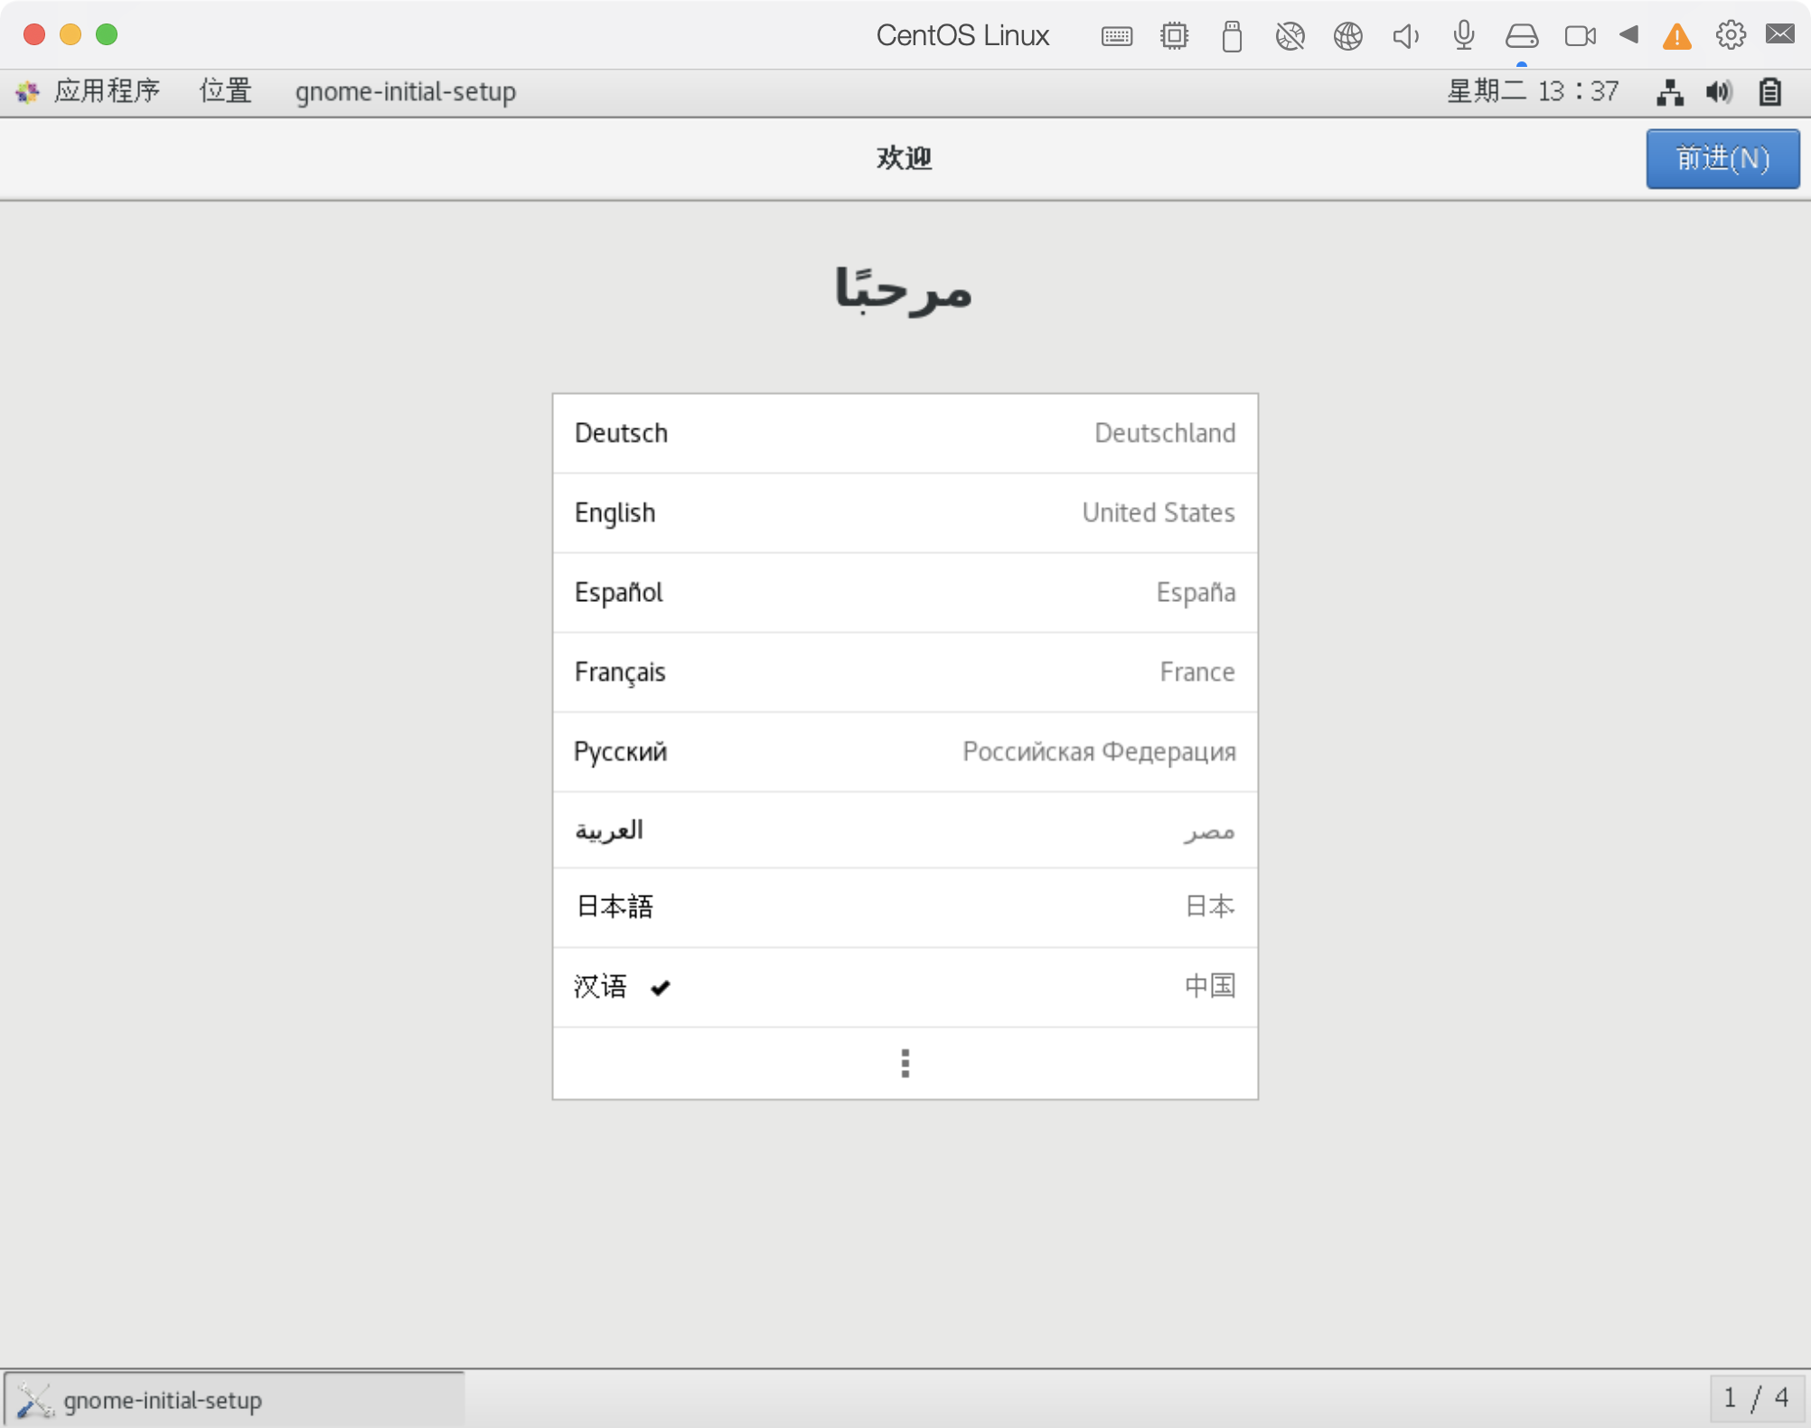1811x1428 pixels.
Task: Select Español España language
Action: [x=905, y=593]
